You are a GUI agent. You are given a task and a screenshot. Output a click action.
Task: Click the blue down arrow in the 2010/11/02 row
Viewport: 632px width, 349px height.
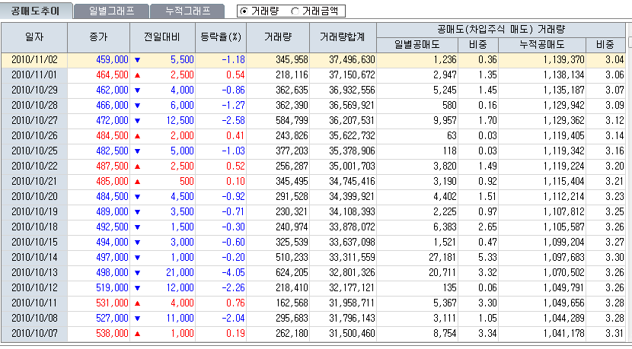click(137, 59)
